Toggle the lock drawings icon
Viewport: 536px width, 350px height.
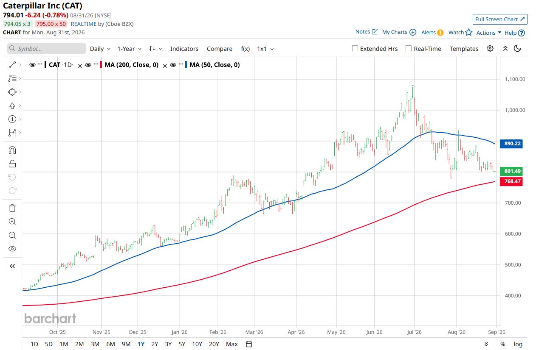[12, 164]
